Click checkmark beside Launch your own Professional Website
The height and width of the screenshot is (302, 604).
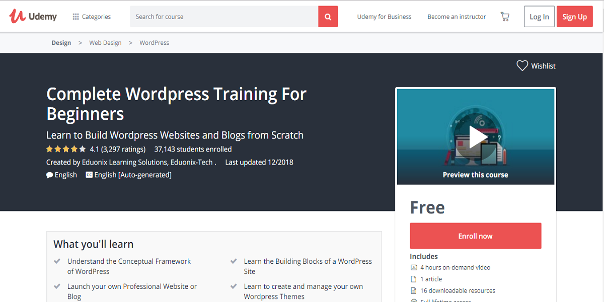57,286
